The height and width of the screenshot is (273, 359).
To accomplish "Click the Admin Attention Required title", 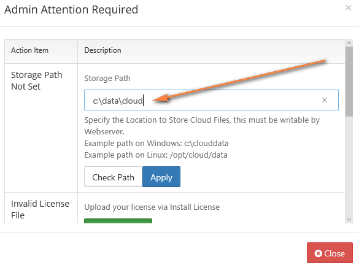I will [x=71, y=10].
